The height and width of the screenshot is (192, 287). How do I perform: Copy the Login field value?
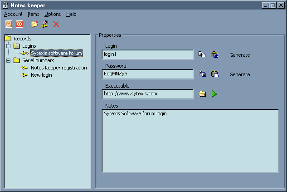[202, 54]
